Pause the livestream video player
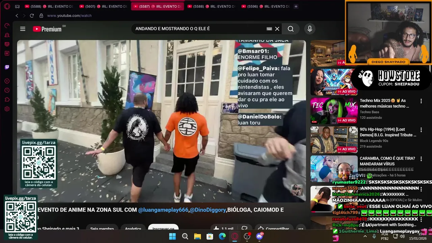 [x=161, y=121]
